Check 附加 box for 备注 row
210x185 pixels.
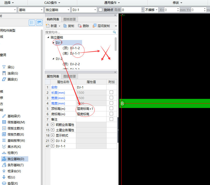111,119
